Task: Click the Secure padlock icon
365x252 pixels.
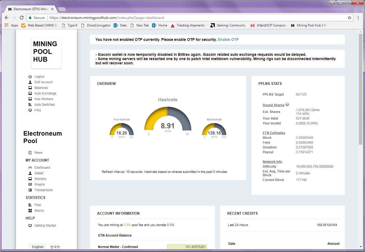Action: (30, 18)
